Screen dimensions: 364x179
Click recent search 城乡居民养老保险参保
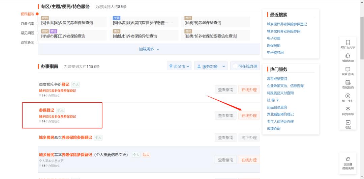point(284,31)
